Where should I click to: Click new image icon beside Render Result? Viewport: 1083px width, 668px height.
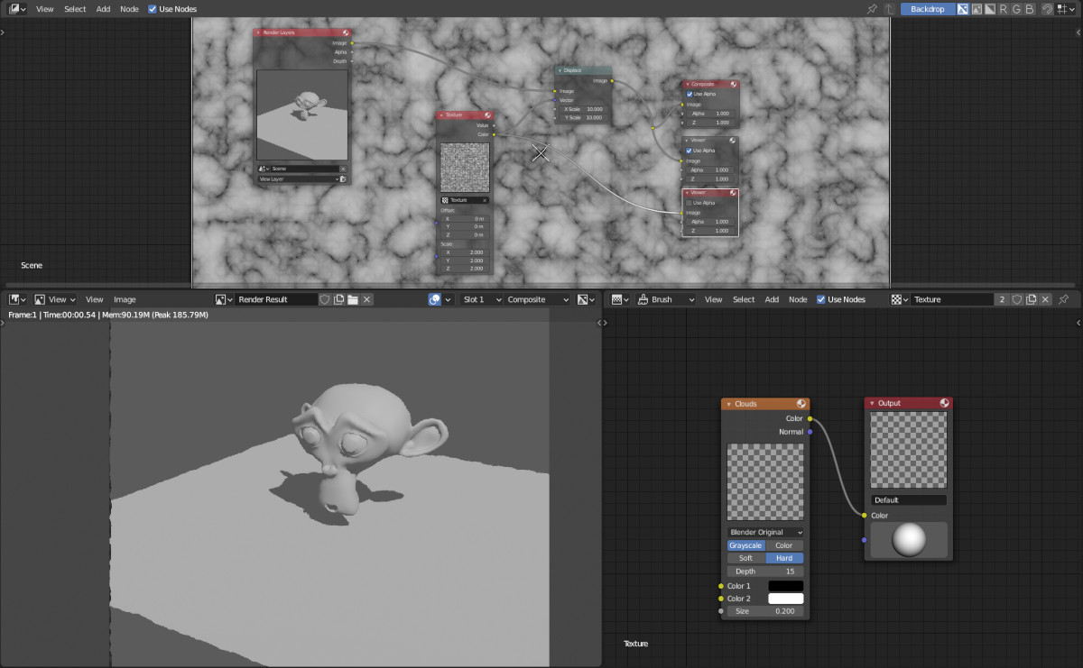339,299
